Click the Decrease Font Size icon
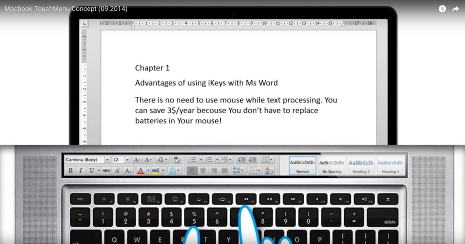 point(148,160)
